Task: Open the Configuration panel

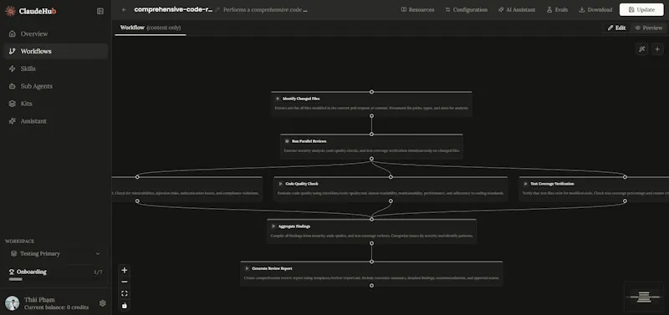Action: click(466, 10)
